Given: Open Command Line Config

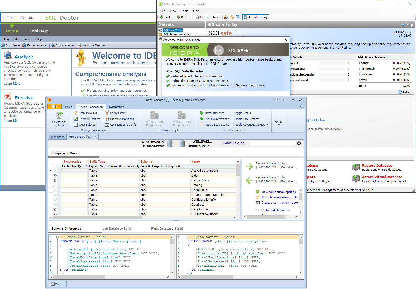Looking at the screenshot, I should point(107,125).
